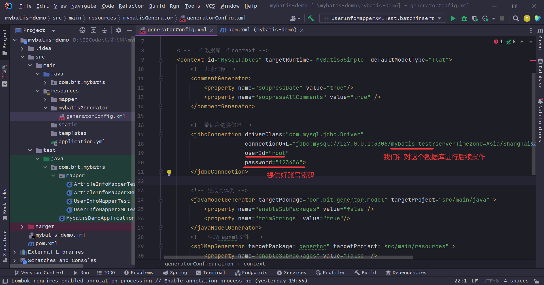Select opened file locate icon in Project panel
The width and height of the screenshot is (544, 285).
pos(82,30)
